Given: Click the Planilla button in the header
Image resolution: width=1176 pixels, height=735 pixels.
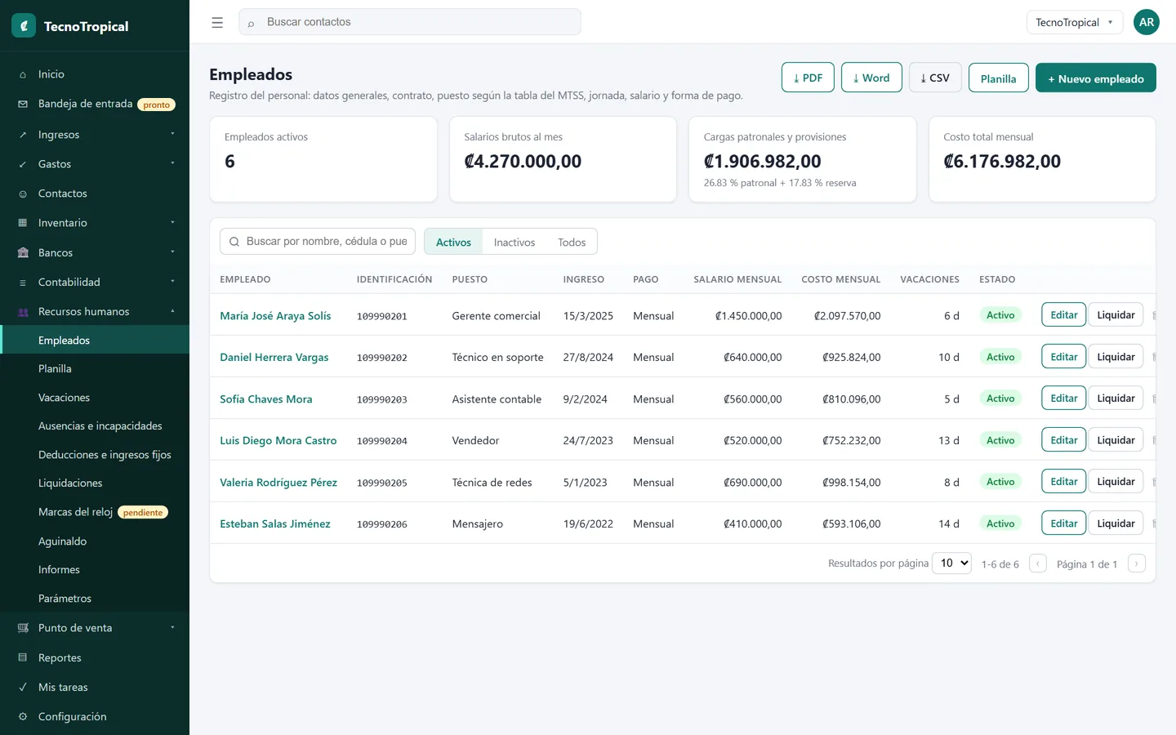Looking at the screenshot, I should pyautogui.click(x=998, y=78).
